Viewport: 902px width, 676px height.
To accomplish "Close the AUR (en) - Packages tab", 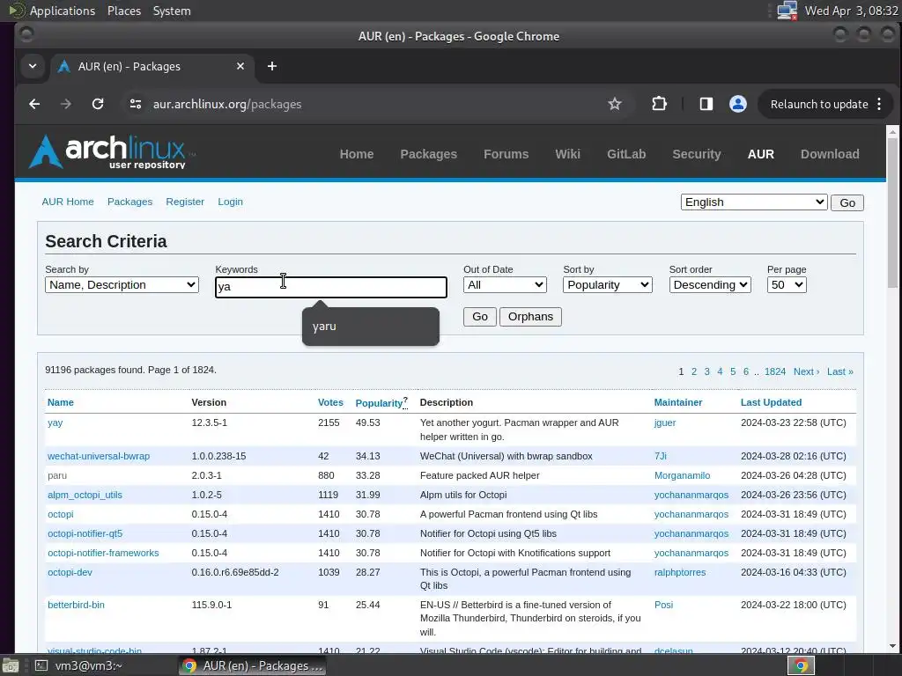I will point(240,66).
